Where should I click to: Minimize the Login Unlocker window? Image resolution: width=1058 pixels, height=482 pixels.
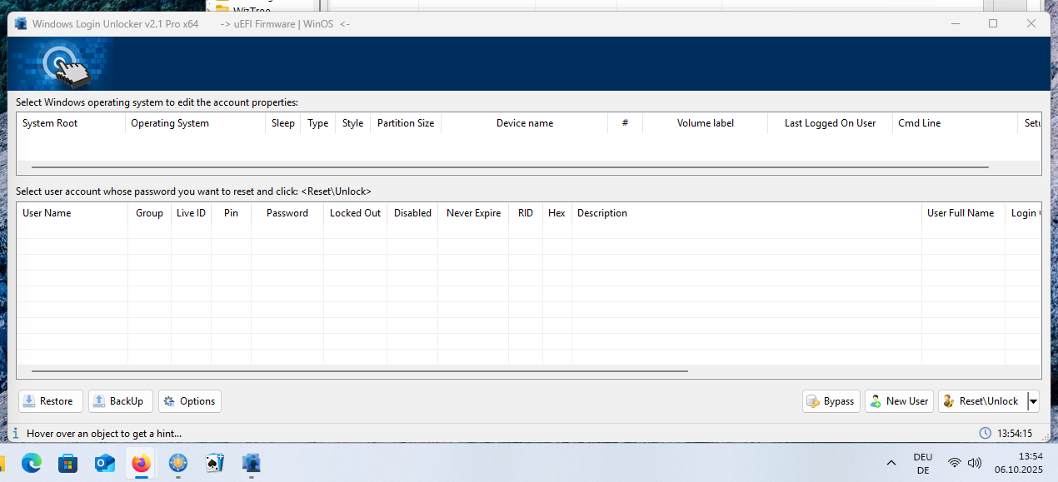[x=955, y=23]
